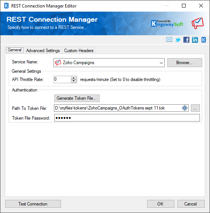
Task: Click the token path expression diamond icon
Action: [x=185, y=108]
